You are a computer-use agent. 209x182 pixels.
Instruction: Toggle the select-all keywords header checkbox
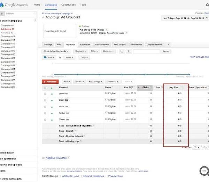tap(45, 88)
